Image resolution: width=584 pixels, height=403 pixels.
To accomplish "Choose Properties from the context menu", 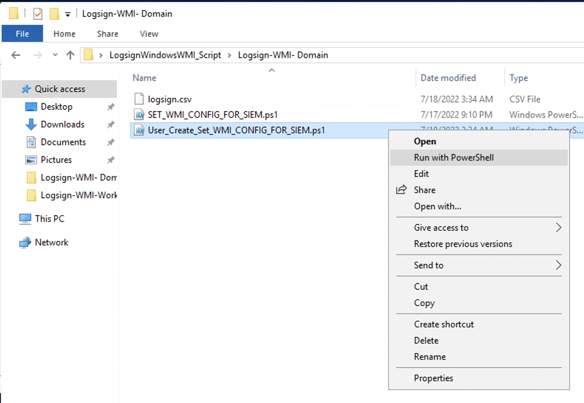I will [x=479, y=378].
